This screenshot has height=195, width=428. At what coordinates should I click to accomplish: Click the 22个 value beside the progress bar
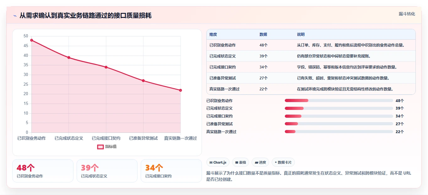click(x=400, y=132)
